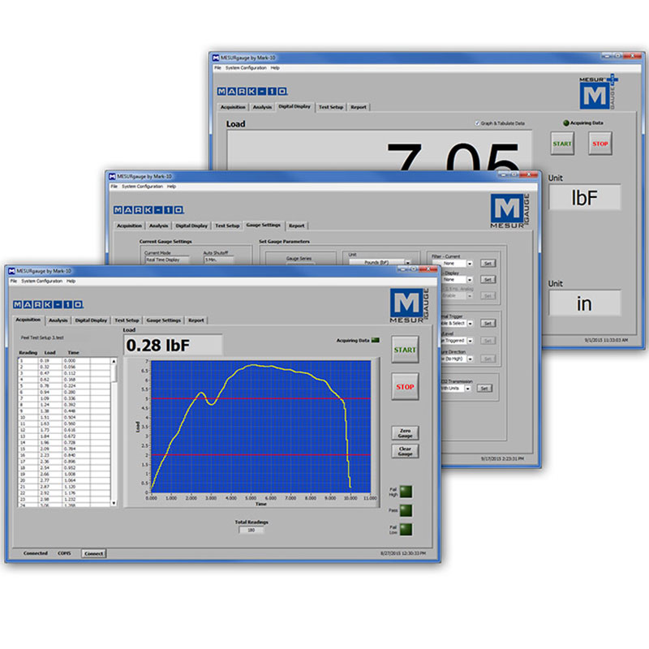Click the MARK-10 logo in the Digital Display window
Screen dimensions: 649x649
pyautogui.click(x=252, y=92)
